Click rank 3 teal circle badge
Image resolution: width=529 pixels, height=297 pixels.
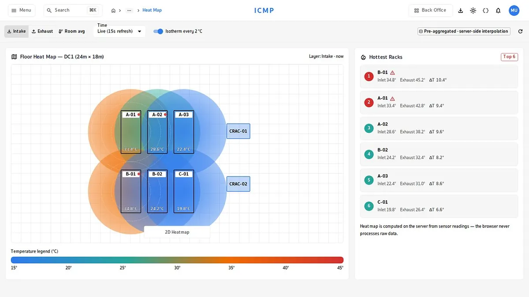[369, 128]
